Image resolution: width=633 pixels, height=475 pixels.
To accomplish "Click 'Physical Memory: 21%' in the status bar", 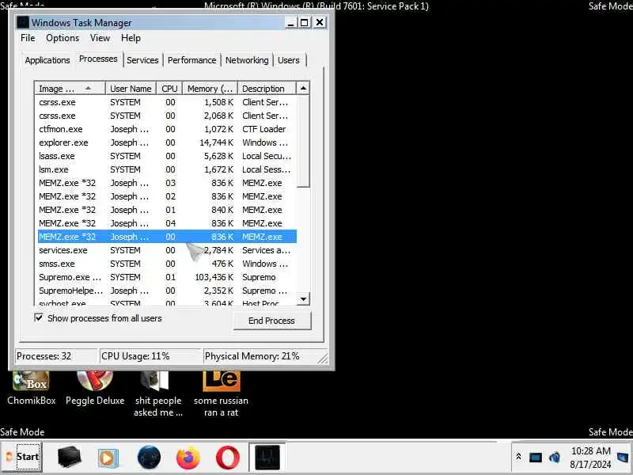I will point(252,356).
